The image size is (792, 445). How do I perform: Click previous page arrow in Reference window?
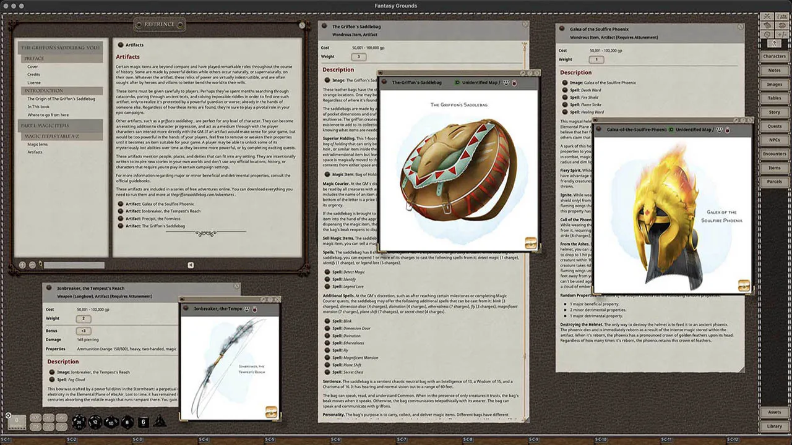point(191,265)
